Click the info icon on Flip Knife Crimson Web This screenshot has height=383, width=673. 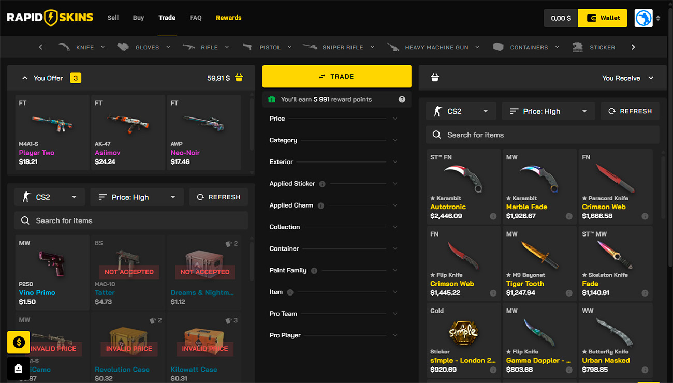pyautogui.click(x=493, y=293)
